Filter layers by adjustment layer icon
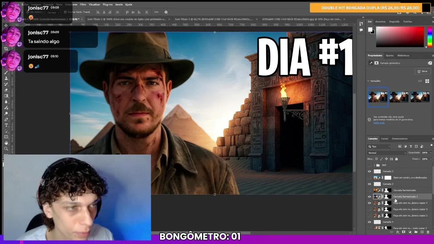Image resolution: width=434 pixels, height=244 pixels. tap(405, 146)
